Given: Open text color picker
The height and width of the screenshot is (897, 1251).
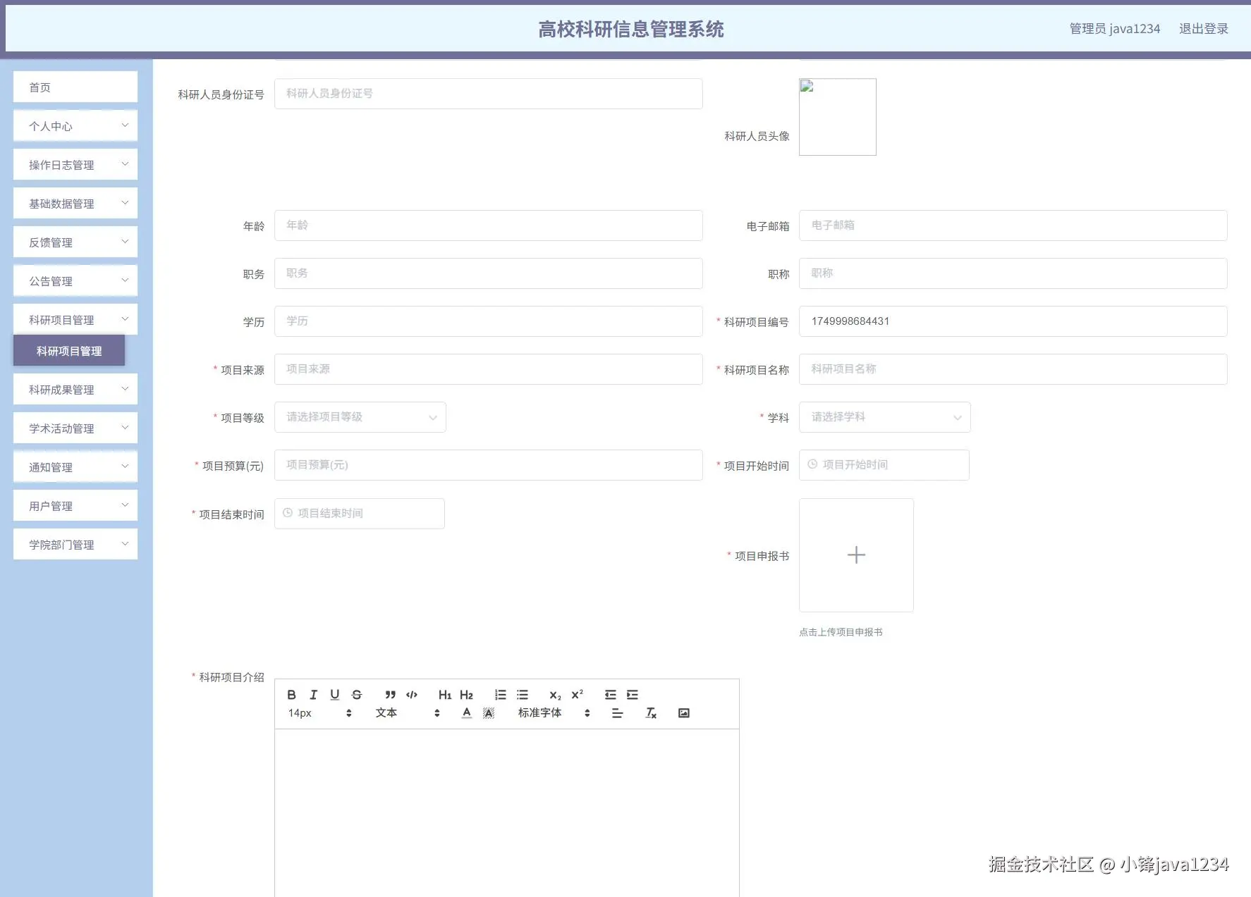Looking at the screenshot, I should click(x=467, y=713).
